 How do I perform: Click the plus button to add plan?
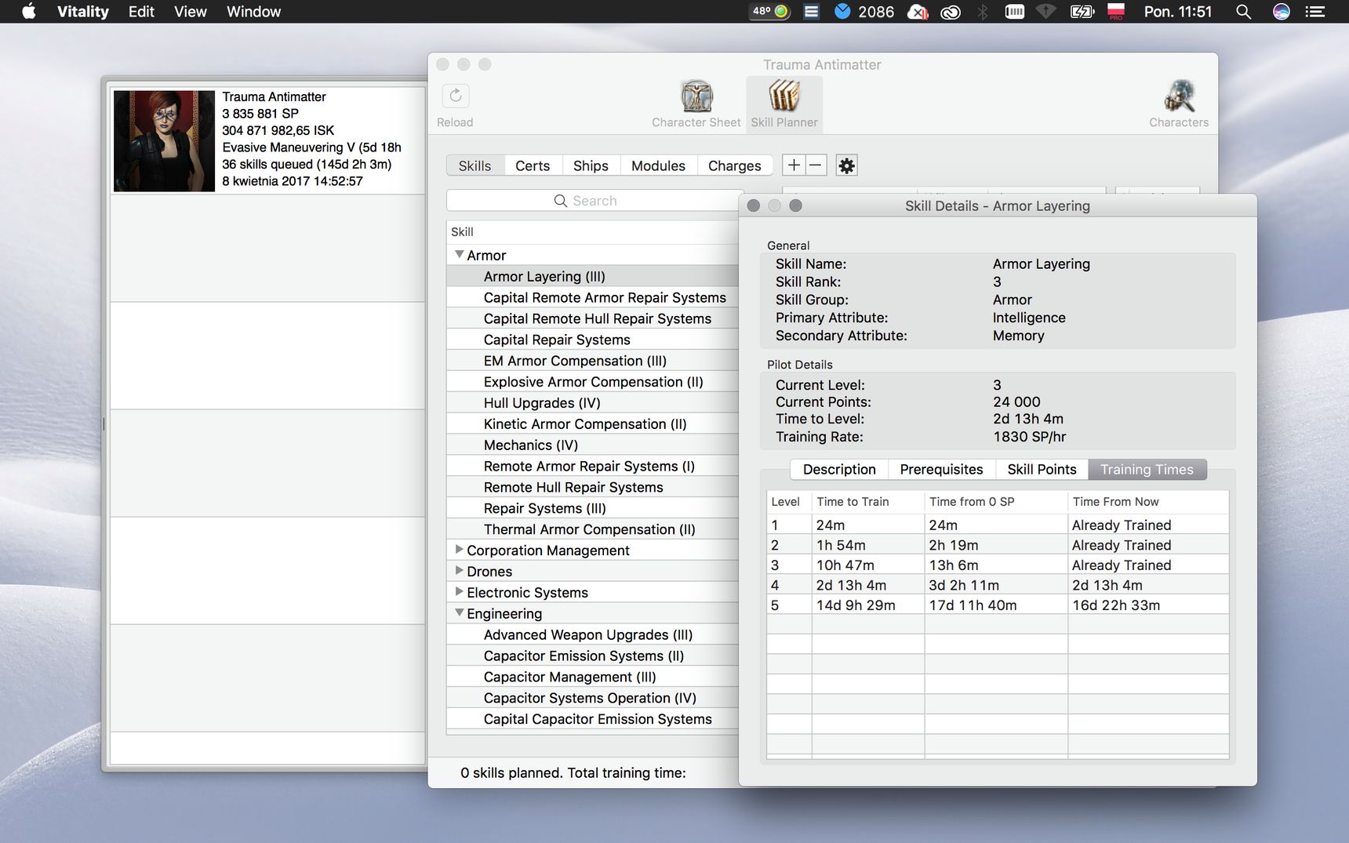(x=794, y=165)
